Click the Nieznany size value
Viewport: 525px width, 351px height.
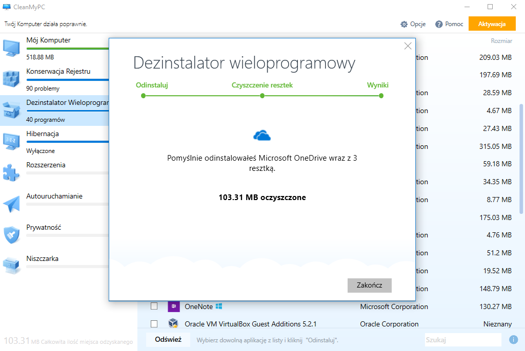[x=497, y=324]
